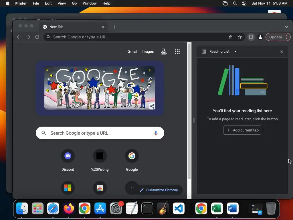Viewport: 293px width, 220px height.
Task: Open the Help menu
Action: 106,3
